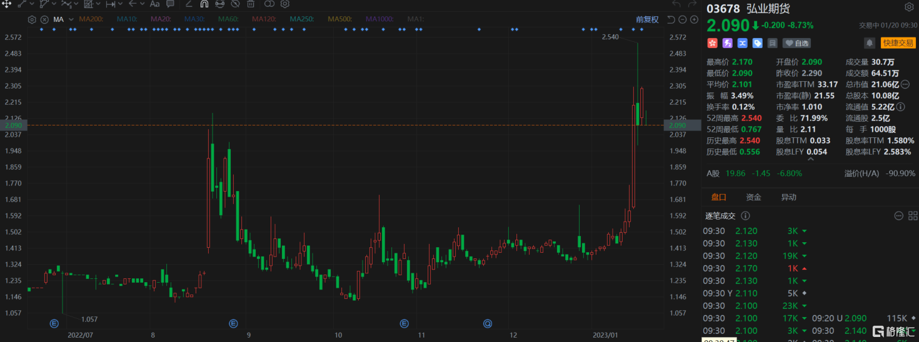This screenshot has height=342, width=919.
Task: Open the MA indicator settings gear
Action: pos(33,19)
